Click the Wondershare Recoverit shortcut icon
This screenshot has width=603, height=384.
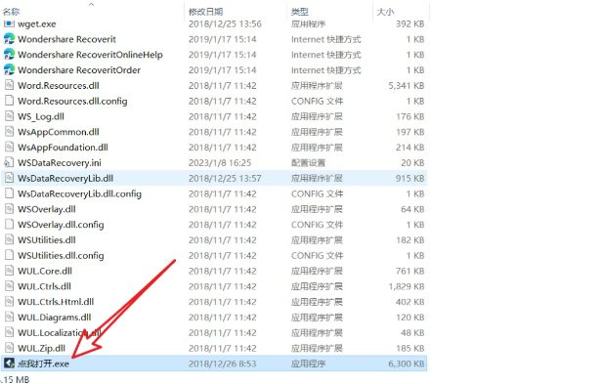pos(9,39)
